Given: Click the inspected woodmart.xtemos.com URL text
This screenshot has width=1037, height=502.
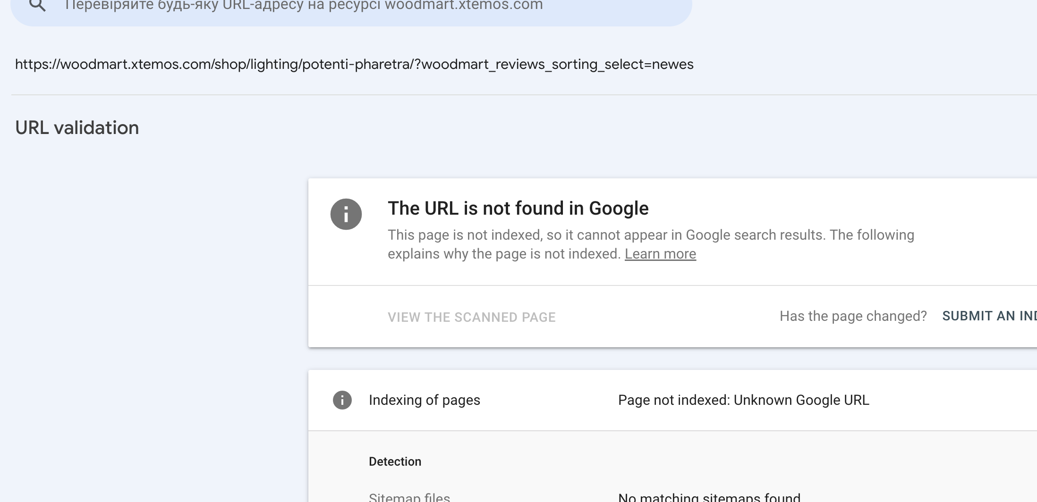Looking at the screenshot, I should point(354,64).
